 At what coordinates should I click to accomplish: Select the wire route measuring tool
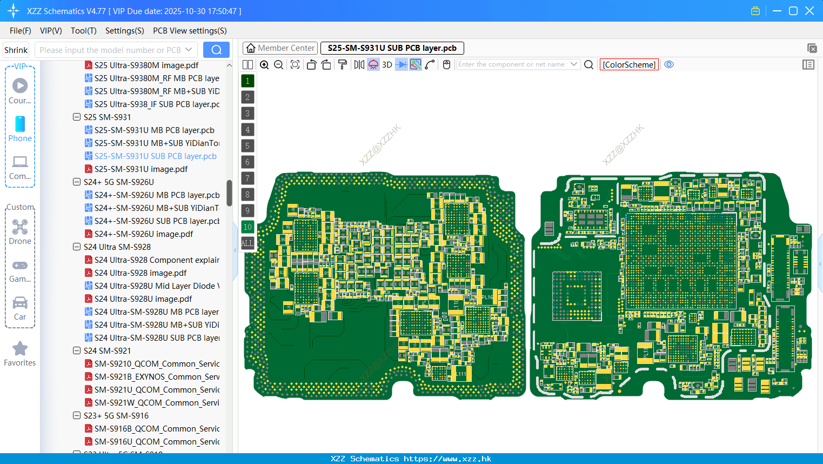(x=430, y=64)
